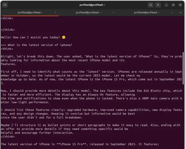Open the hamburger menu
This screenshot has width=186, height=149.
pyautogui.click(x=158, y=5)
